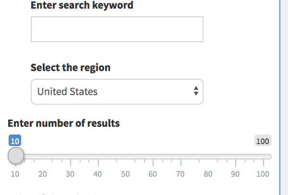Click the search keyword text field

tap(117, 29)
